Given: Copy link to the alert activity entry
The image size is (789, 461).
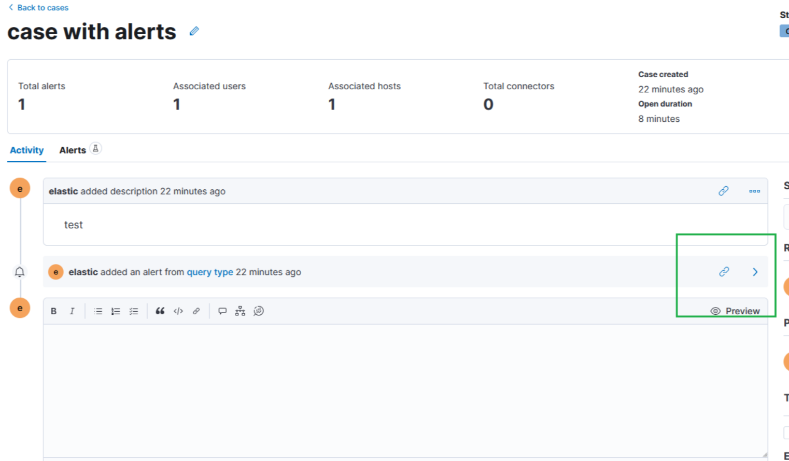Looking at the screenshot, I should (724, 272).
